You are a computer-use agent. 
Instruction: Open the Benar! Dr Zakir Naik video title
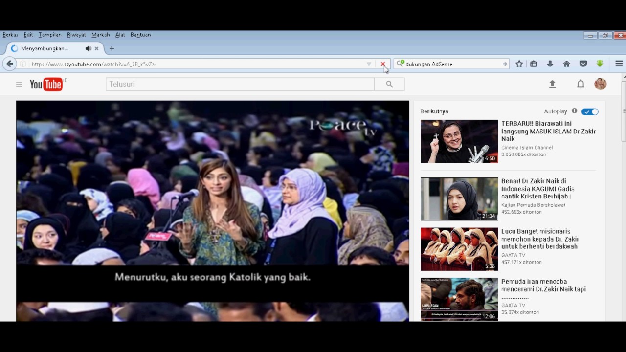538,189
